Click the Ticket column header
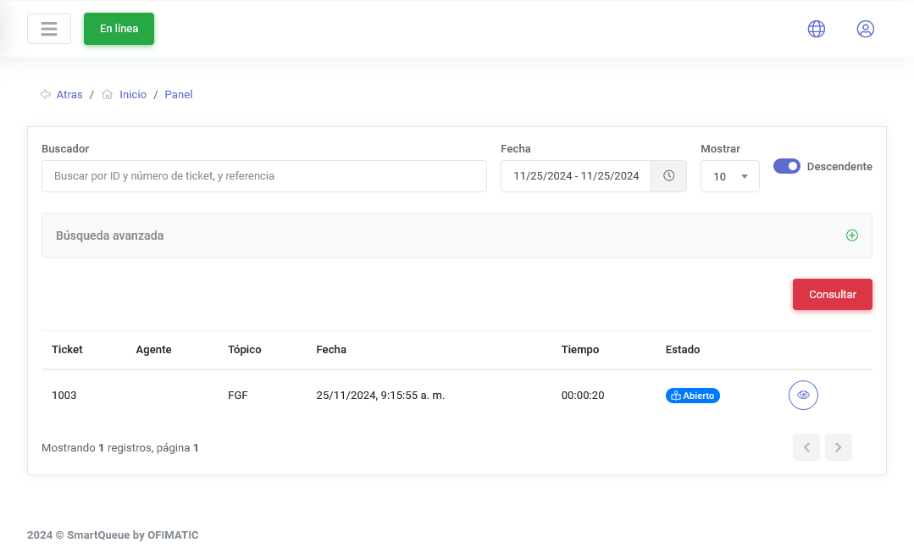This screenshot has width=914, height=554. tap(67, 350)
